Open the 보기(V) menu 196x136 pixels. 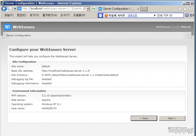34,15
